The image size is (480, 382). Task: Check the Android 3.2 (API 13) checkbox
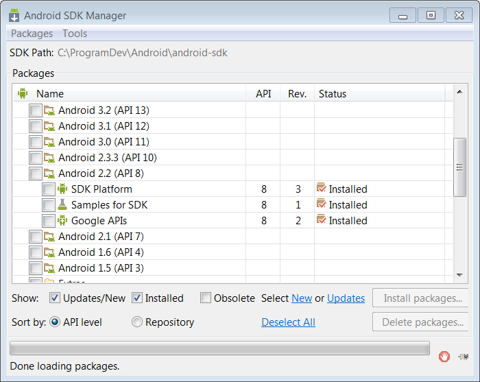click(36, 110)
